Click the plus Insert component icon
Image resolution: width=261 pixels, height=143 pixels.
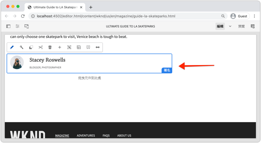(x=60, y=47)
